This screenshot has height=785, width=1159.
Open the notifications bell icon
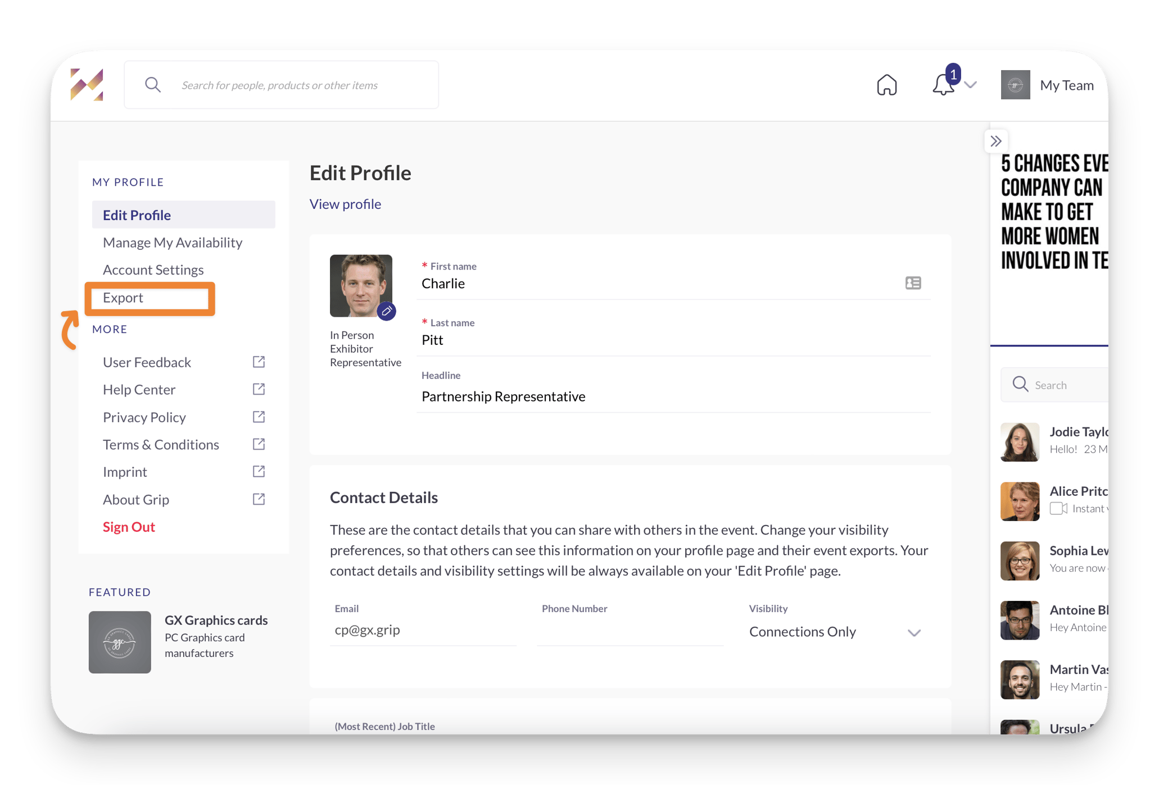[x=943, y=85]
